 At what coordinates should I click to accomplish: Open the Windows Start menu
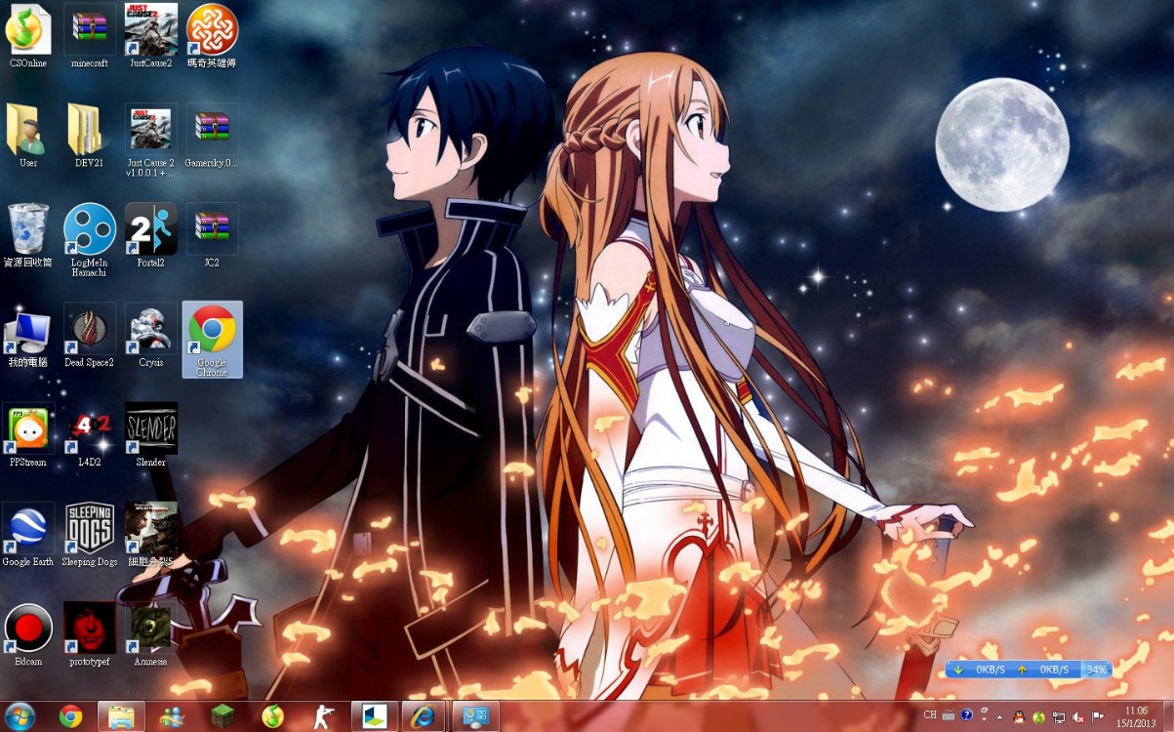pos(20,716)
